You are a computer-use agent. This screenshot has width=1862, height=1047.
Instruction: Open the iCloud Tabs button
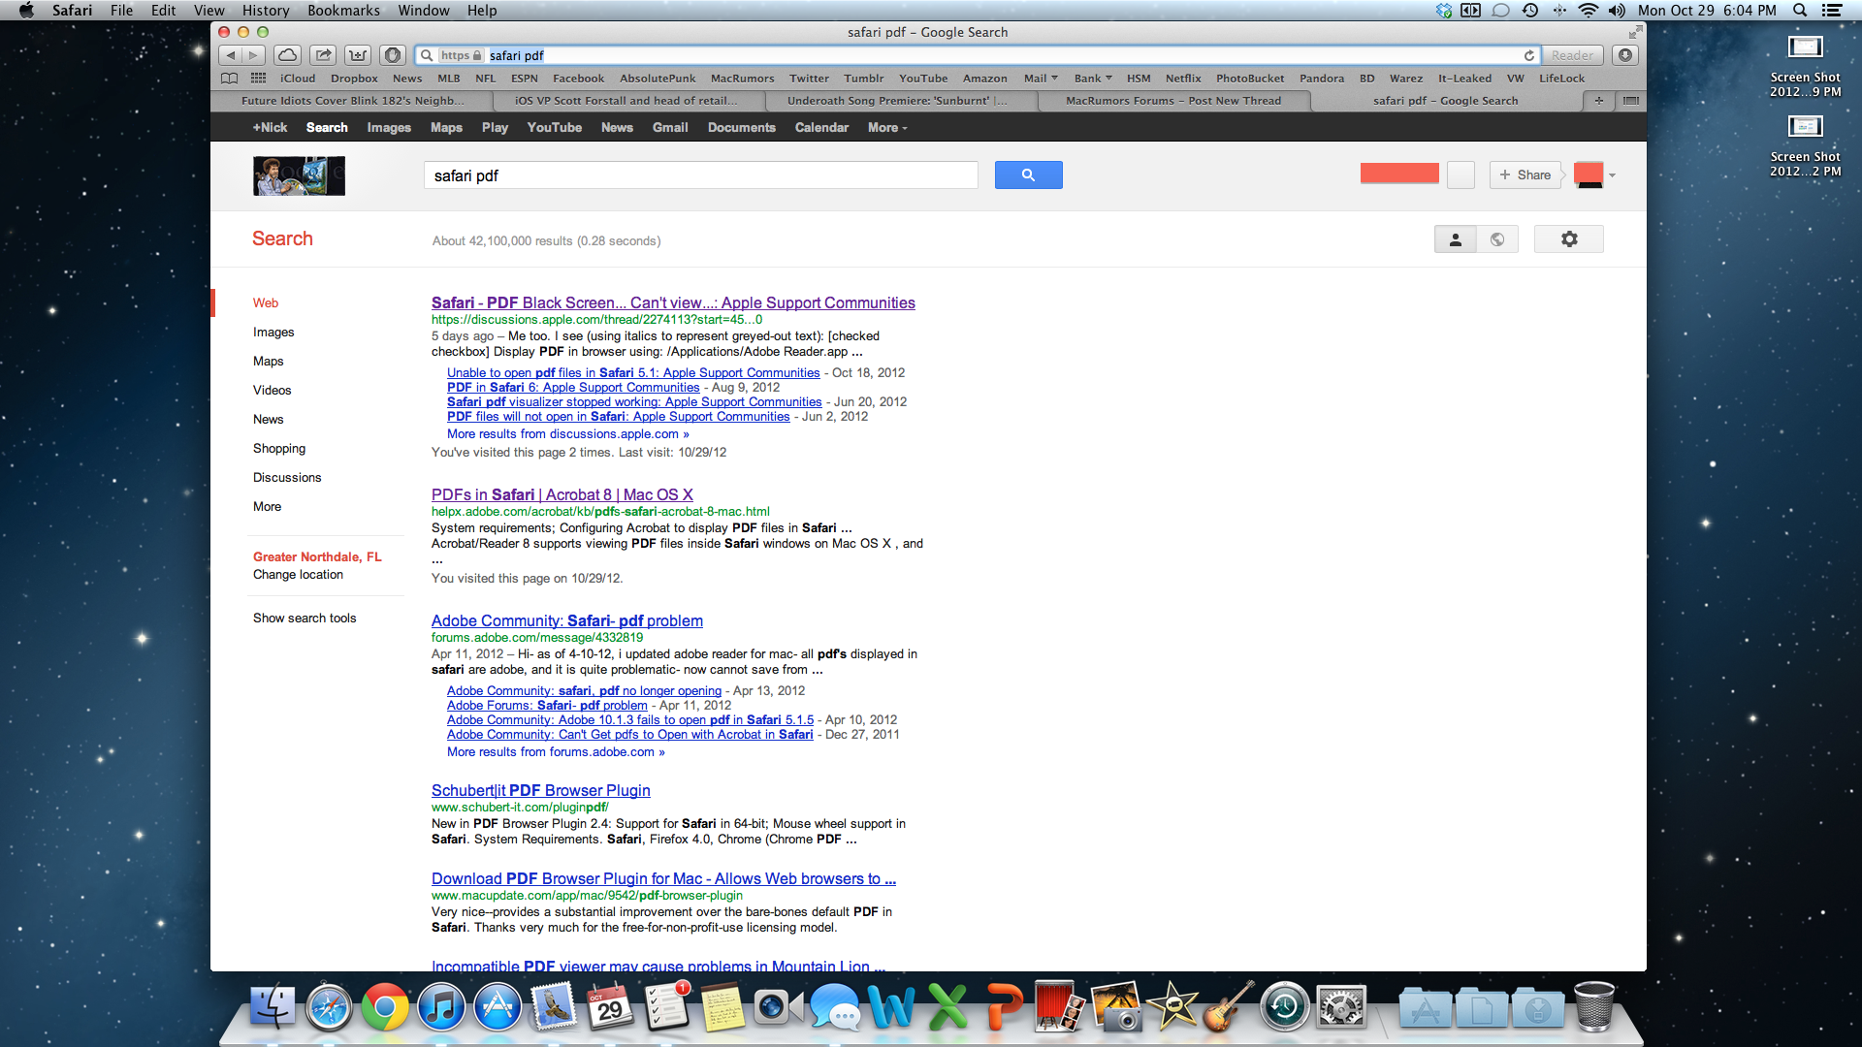(287, 55)
